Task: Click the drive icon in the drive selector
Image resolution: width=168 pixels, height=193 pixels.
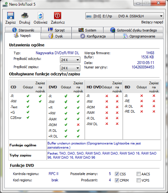Action: click(89, 16)
